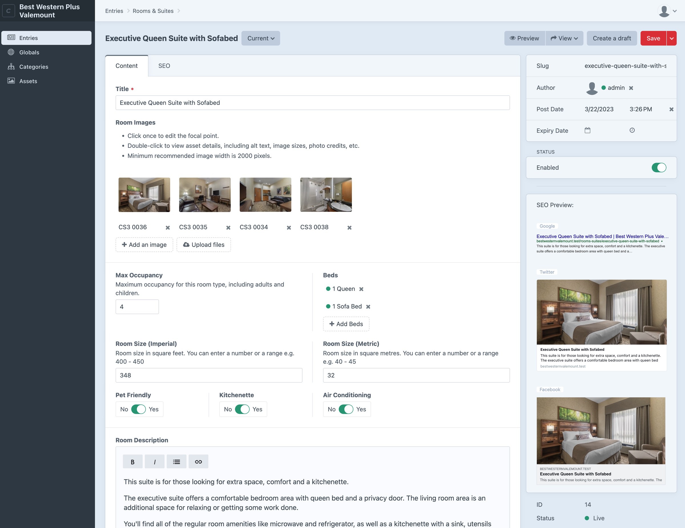This screenshot has height=528, width=685.
Task: Click Add an image button
Action: [x=144, y=245]
